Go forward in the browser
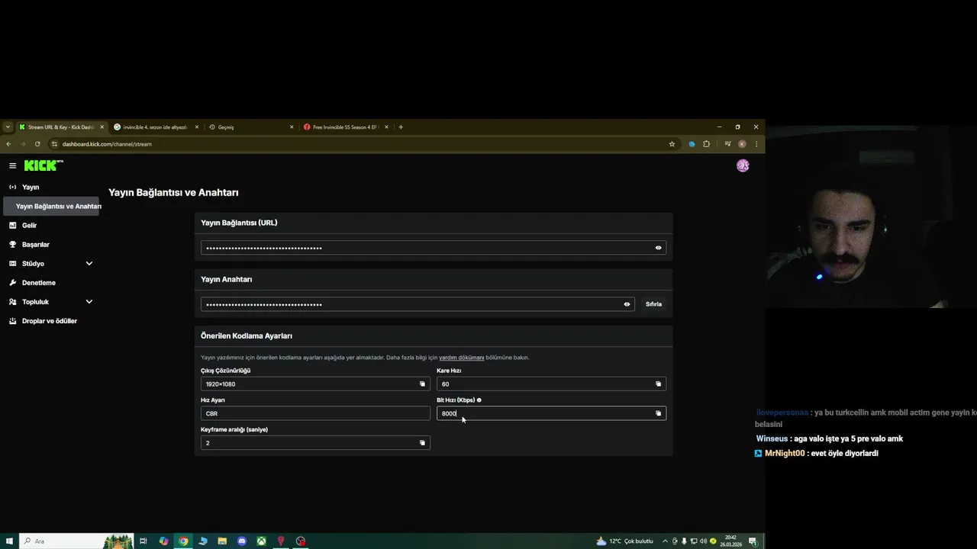977x549 pixels. 23,144
